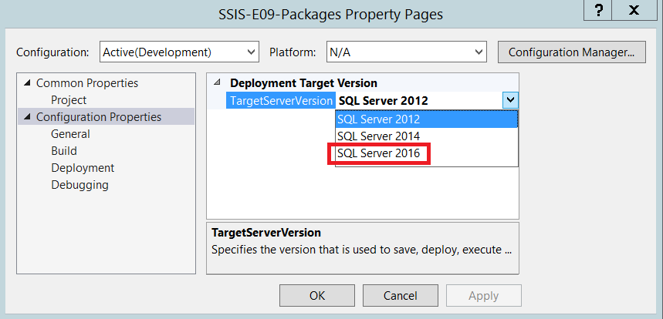
Task: Collapse the Common Properties tree node
Action: 28,83
